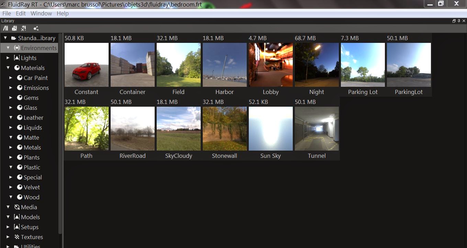Pin the Library panel using the pin icon

tap(459, 21)
